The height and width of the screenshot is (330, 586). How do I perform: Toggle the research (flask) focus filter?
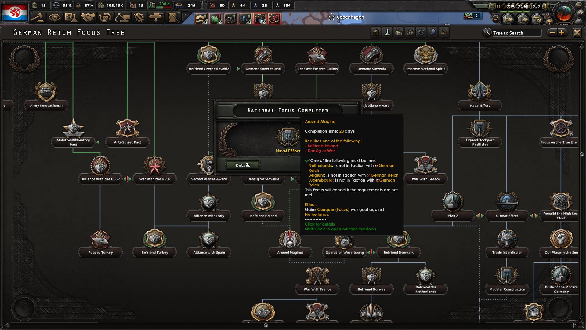[x=387, y=32]
